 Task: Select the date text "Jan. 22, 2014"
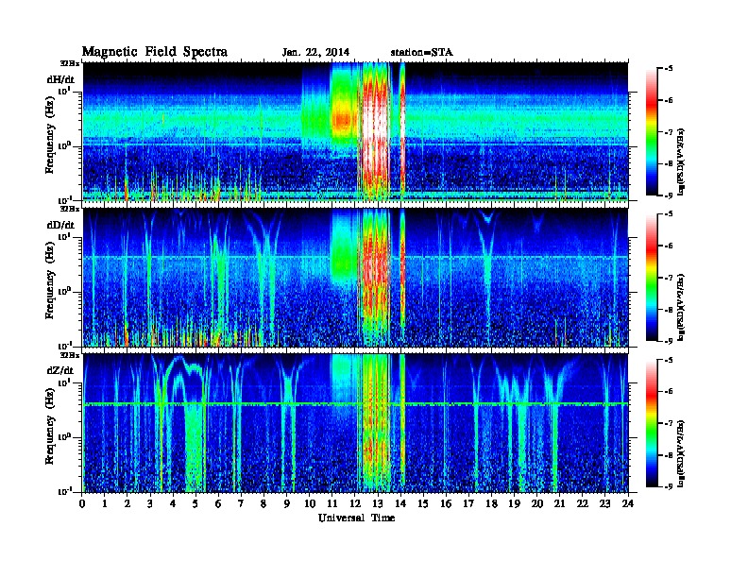pyautogui.click(x=315, y=53)
